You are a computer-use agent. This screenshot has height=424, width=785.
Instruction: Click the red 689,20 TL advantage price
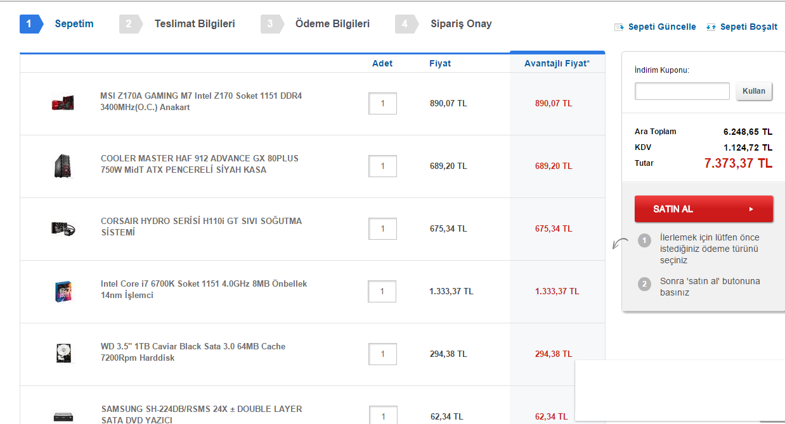(x=554, y=166)
